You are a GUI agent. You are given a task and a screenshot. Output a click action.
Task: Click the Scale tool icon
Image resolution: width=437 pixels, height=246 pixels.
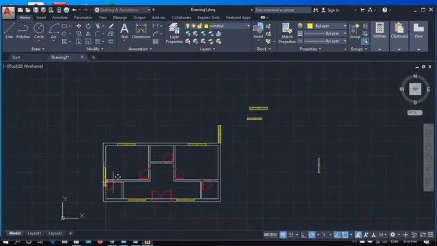(x=88, y=42)
